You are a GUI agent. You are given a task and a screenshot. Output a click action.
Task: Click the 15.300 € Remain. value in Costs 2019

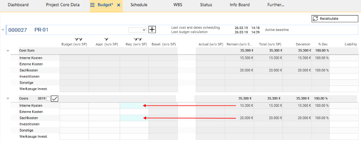point(247,106)
